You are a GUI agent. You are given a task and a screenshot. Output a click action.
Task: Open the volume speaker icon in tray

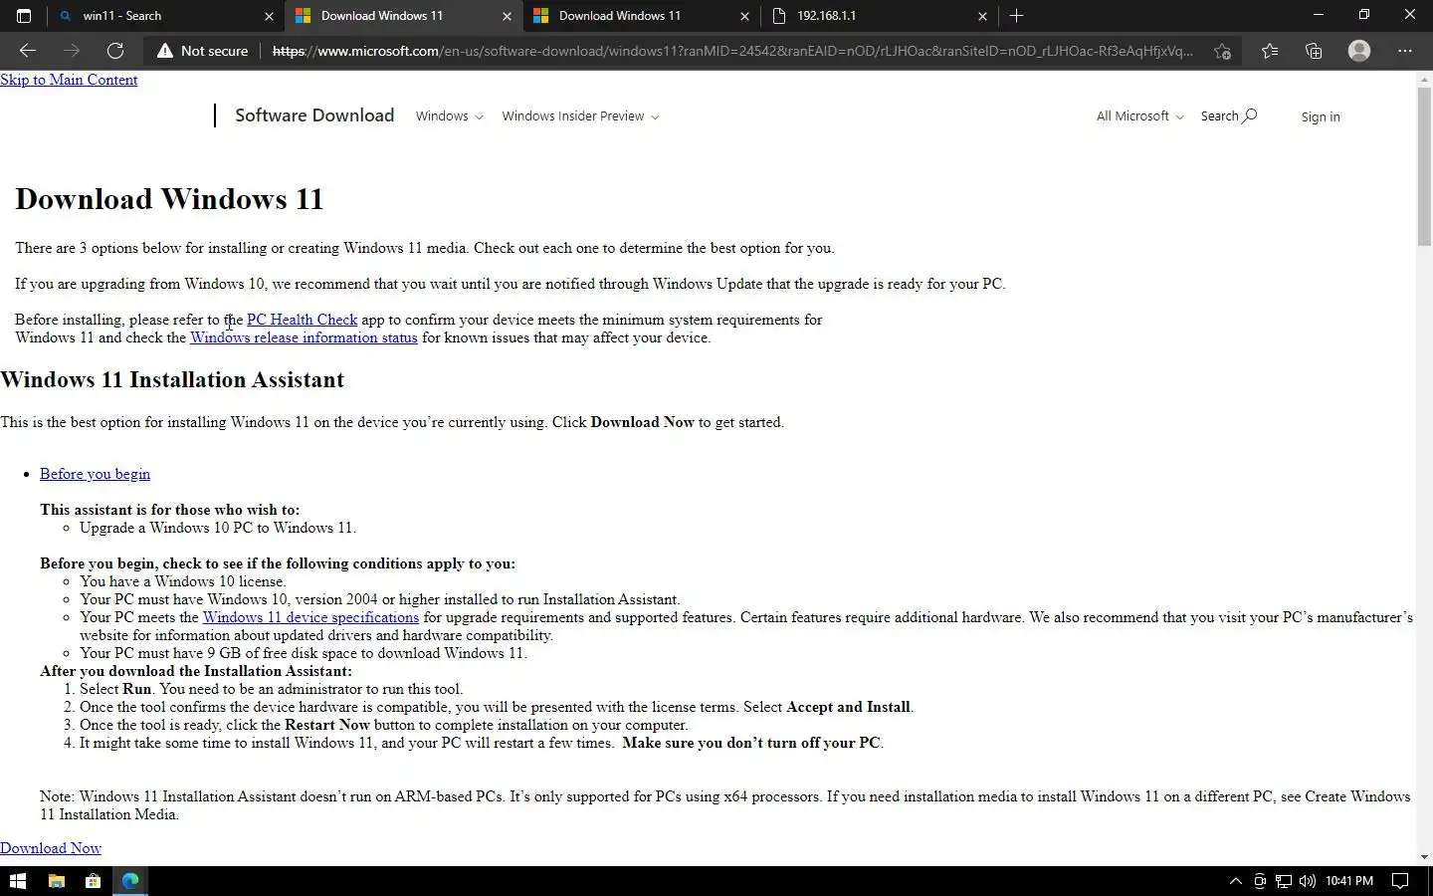pyautogui.click(x=1308, y=881)
